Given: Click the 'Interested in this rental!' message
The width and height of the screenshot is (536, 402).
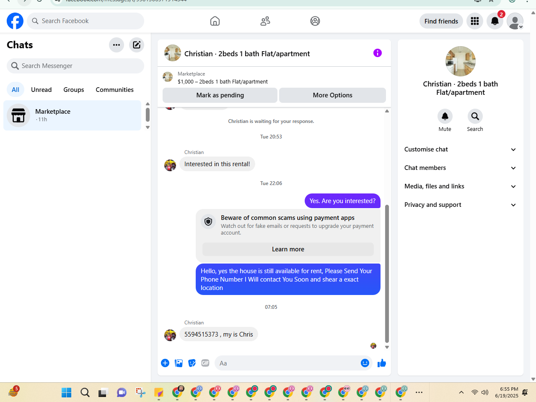Looking at the screenshot, I should click(217, 164).
